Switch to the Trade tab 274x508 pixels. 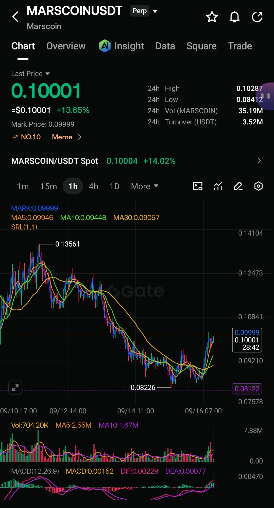pyautogui.click(x=240, y=46)
